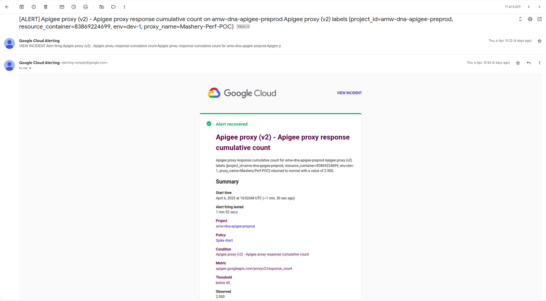Viewport: 546px width, 301px height.
Task: Print all messages in this conversation
Action: [x=530, y=19]
